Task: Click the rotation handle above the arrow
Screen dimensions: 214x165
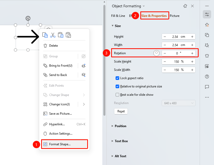Action: [x=28, y=18]
